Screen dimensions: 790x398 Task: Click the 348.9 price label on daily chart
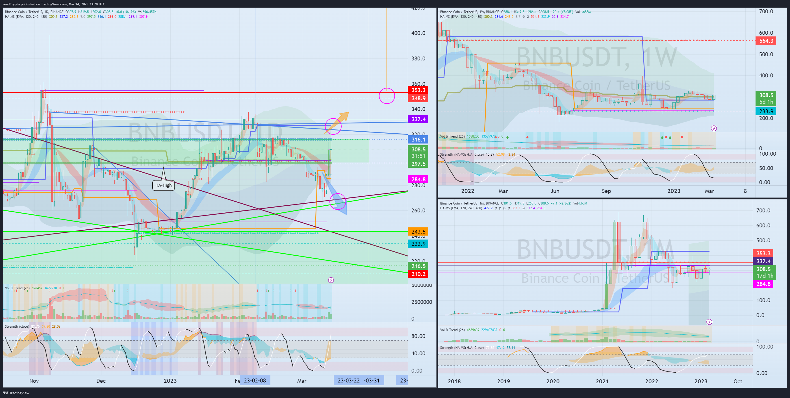point(418,98)
